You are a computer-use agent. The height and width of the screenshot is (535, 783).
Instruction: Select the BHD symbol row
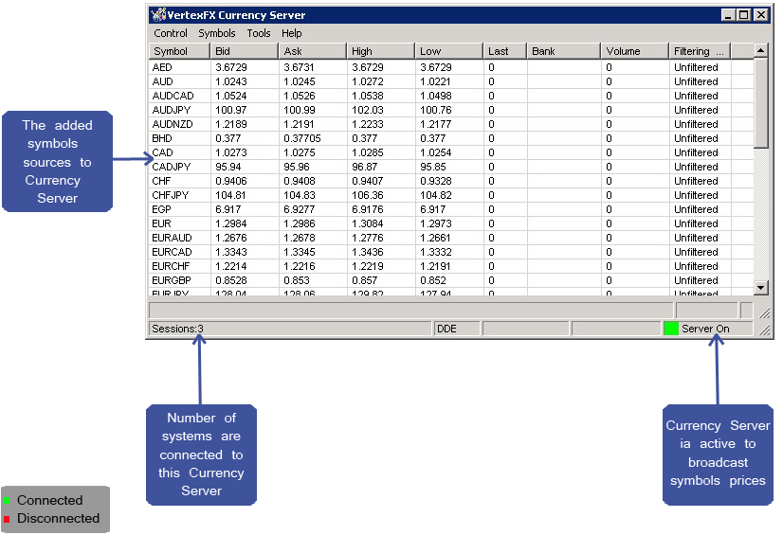[451, 138]
